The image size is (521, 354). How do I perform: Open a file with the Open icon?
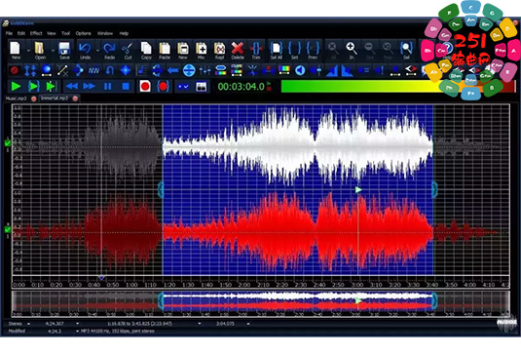click(x=40, y=51)
